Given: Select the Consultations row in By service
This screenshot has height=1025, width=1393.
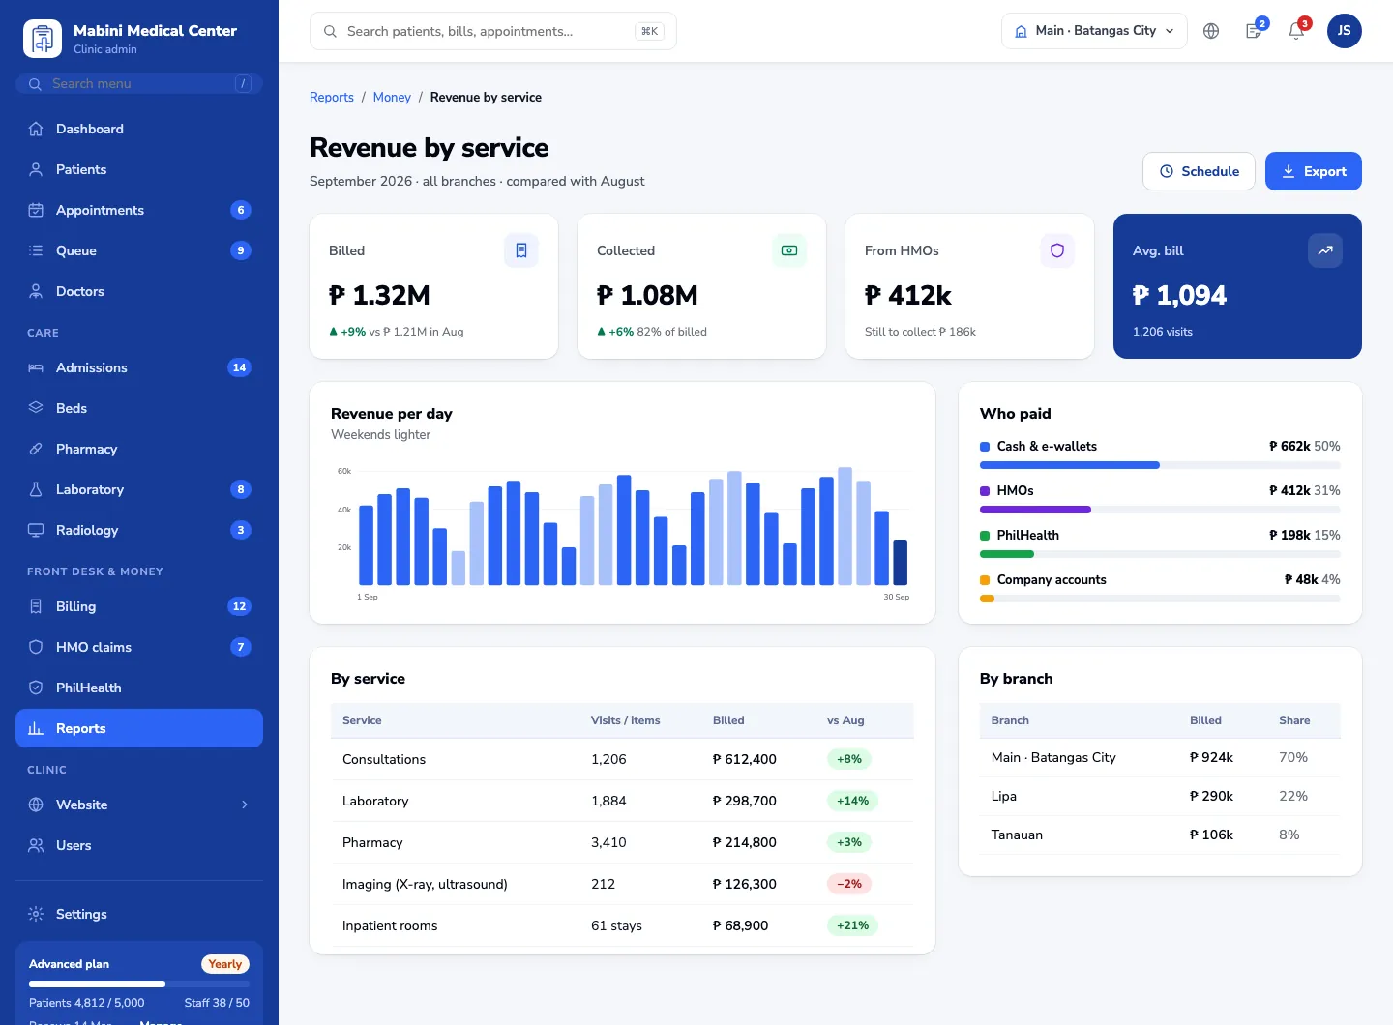Looking at the screenshot, I should [622, 759].
